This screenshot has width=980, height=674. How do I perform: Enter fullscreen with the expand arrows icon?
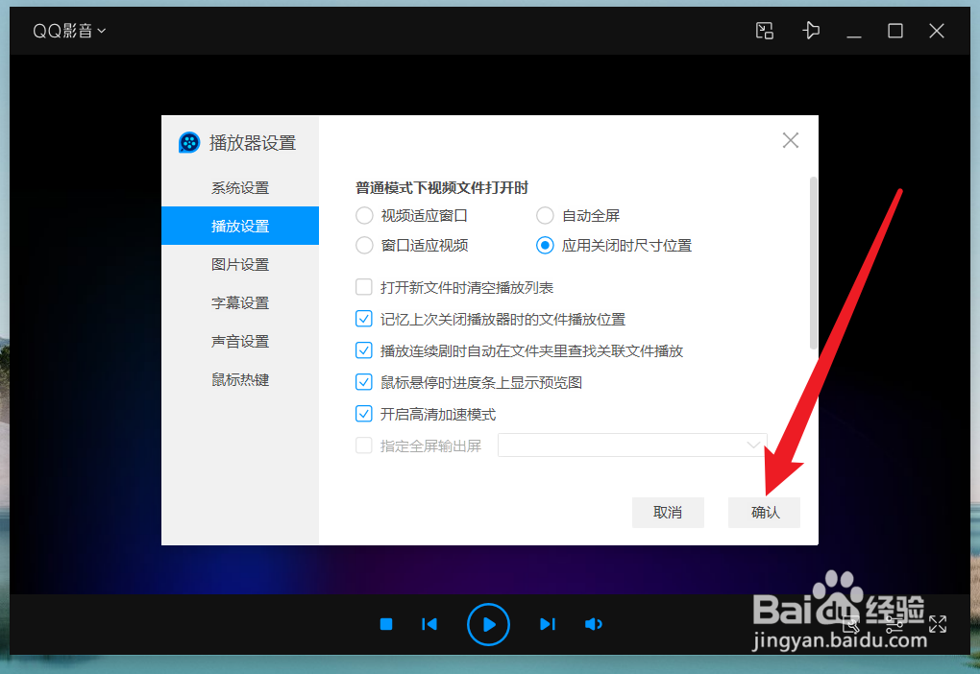[938, 624]
